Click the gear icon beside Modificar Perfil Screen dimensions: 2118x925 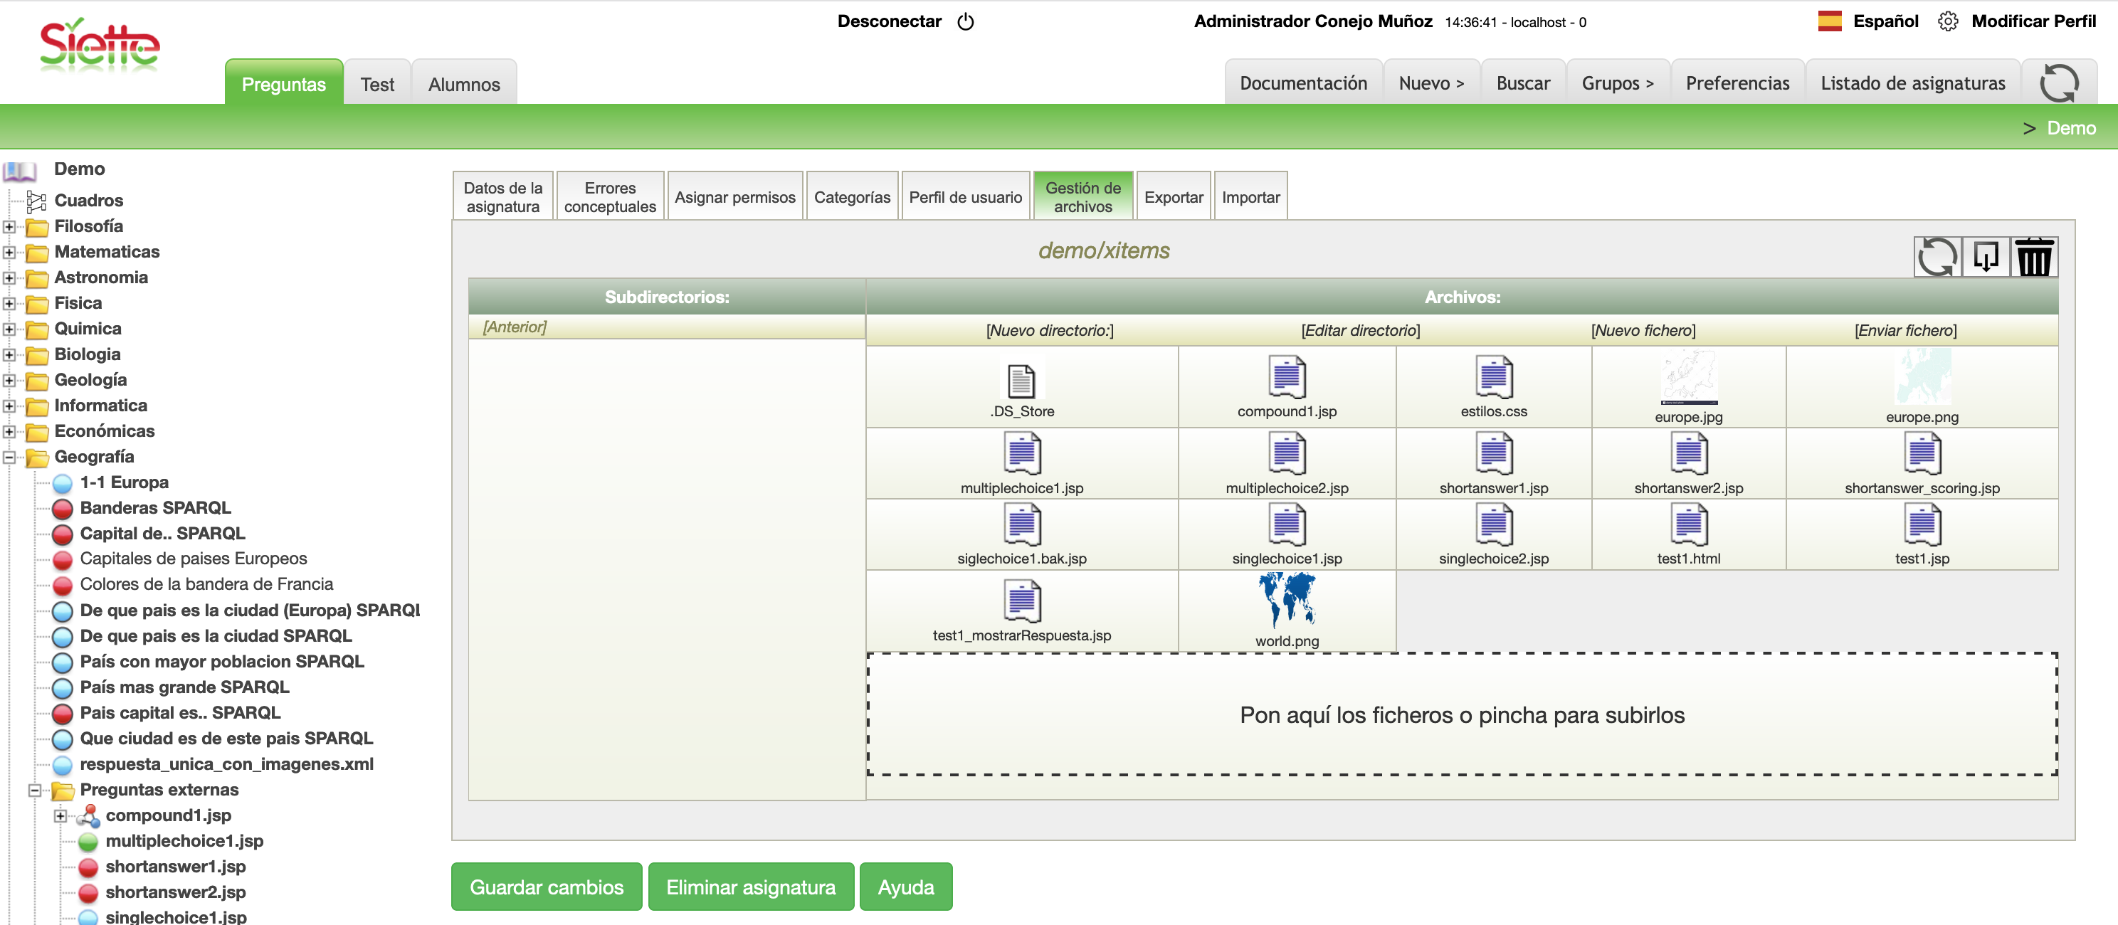[1947, 21]
